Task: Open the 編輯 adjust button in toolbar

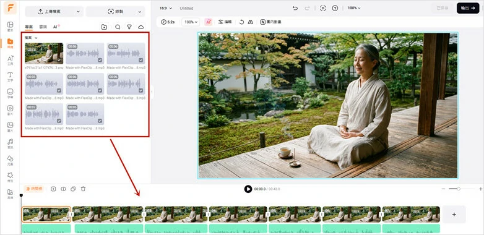Action: coord(225,22)
